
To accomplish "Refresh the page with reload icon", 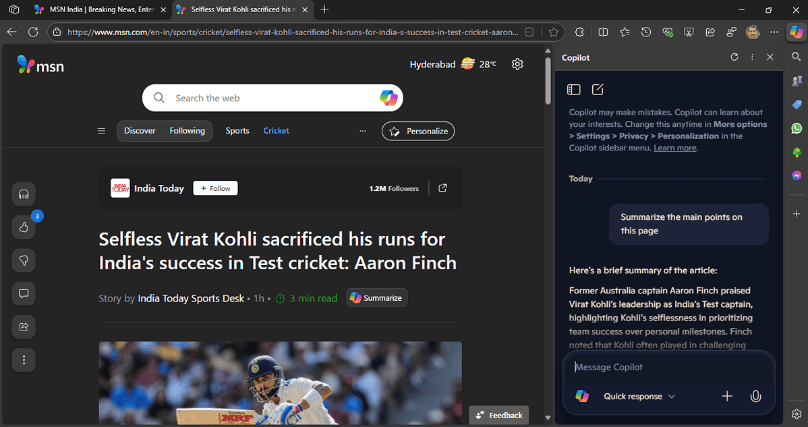I will point(34,32).
